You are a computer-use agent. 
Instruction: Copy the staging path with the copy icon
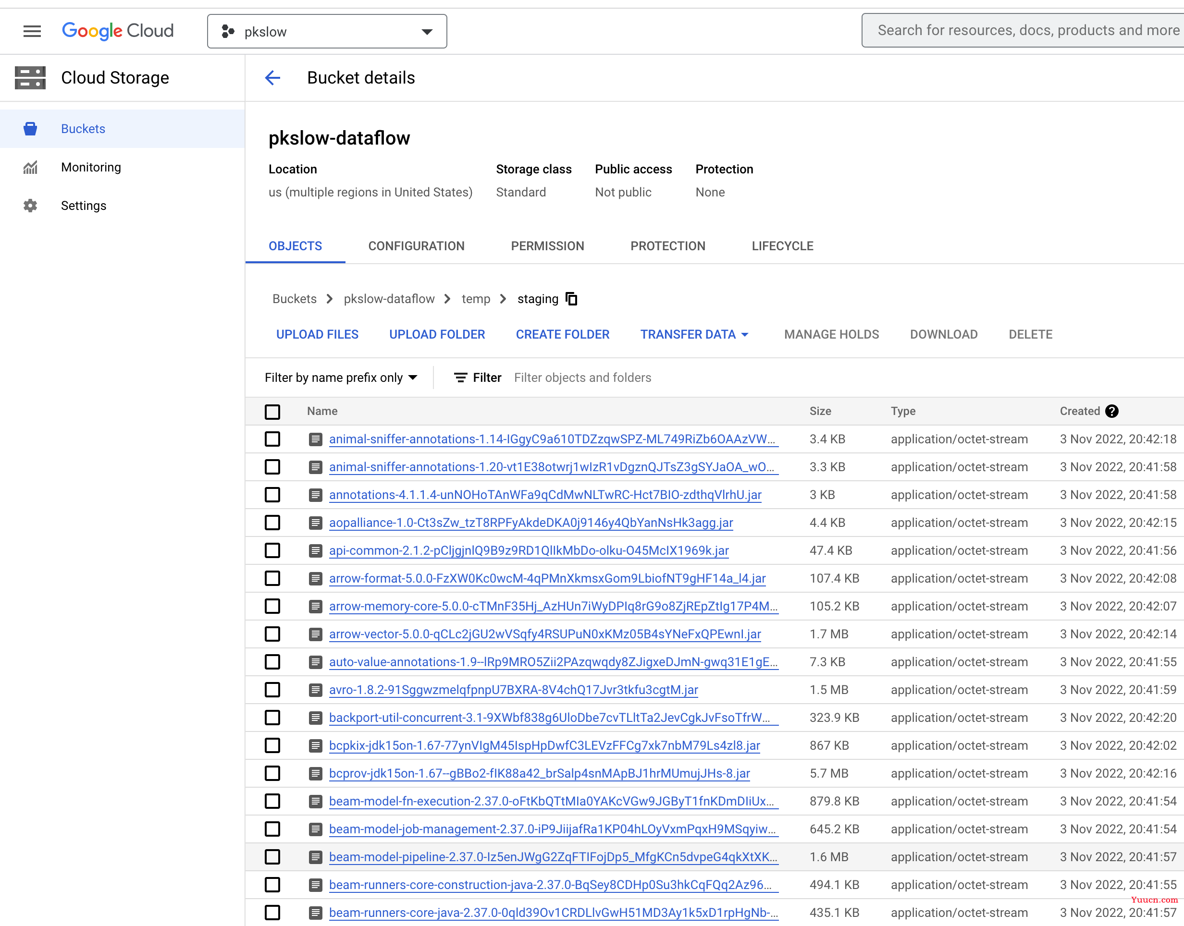tap(572, 299)
